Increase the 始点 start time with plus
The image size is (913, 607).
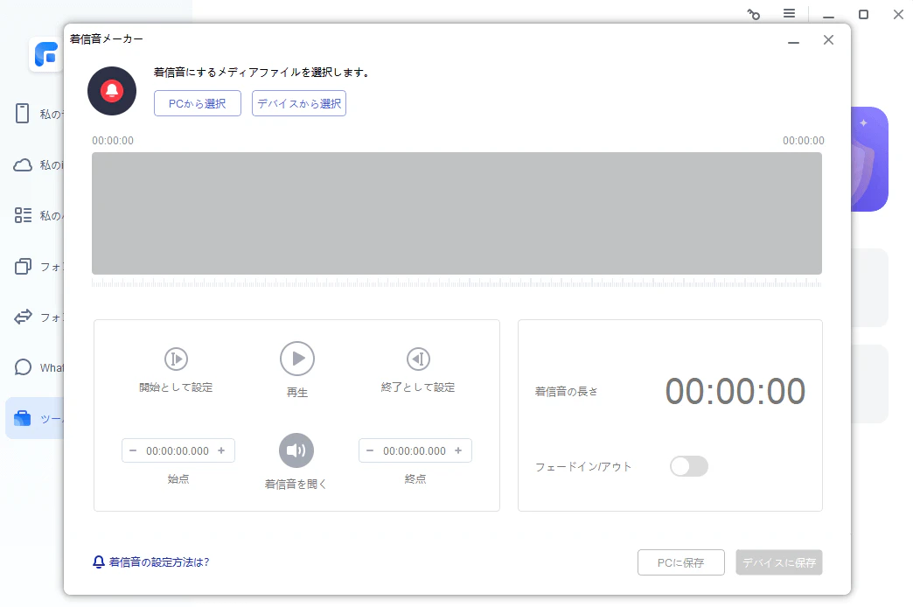pyautogui.click(x=221, y=450)
